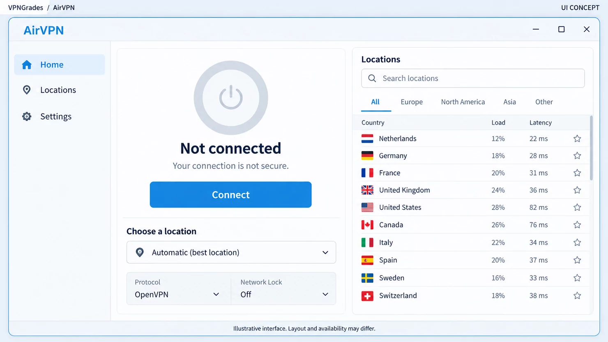Click the magnifier icon in search box
Viewport: 608px width, 342px height.
372,78
